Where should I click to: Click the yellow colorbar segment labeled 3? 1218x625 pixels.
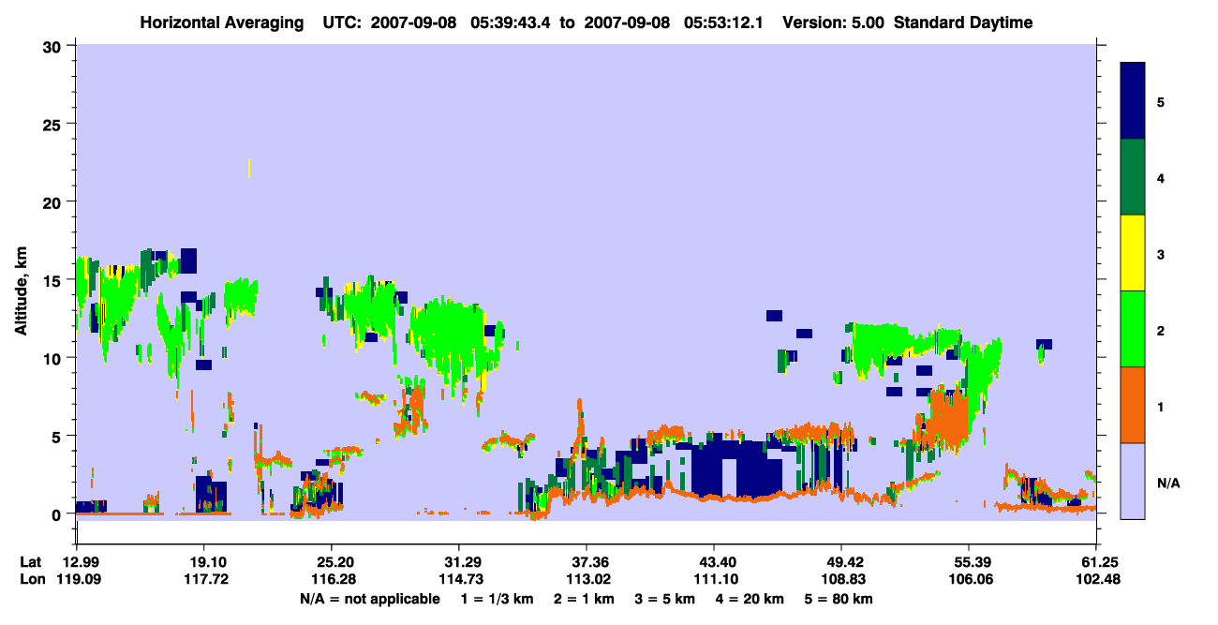(x=1133, y=253)
